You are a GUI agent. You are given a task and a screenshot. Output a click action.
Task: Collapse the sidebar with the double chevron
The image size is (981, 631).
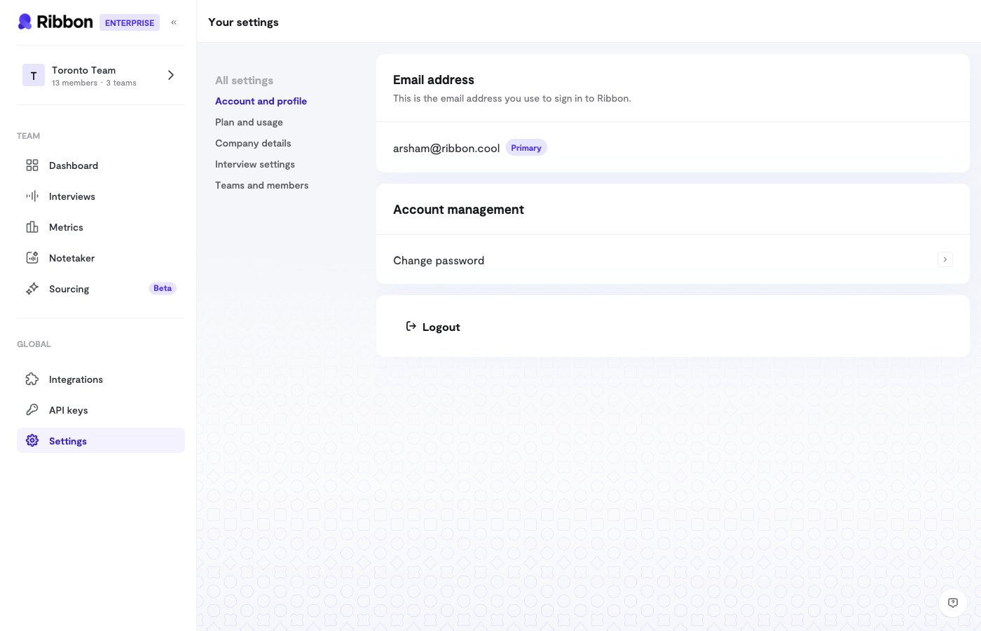[174, 22]
